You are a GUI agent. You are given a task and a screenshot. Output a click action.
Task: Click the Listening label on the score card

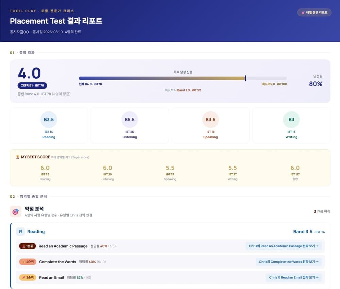click(130, 137)
